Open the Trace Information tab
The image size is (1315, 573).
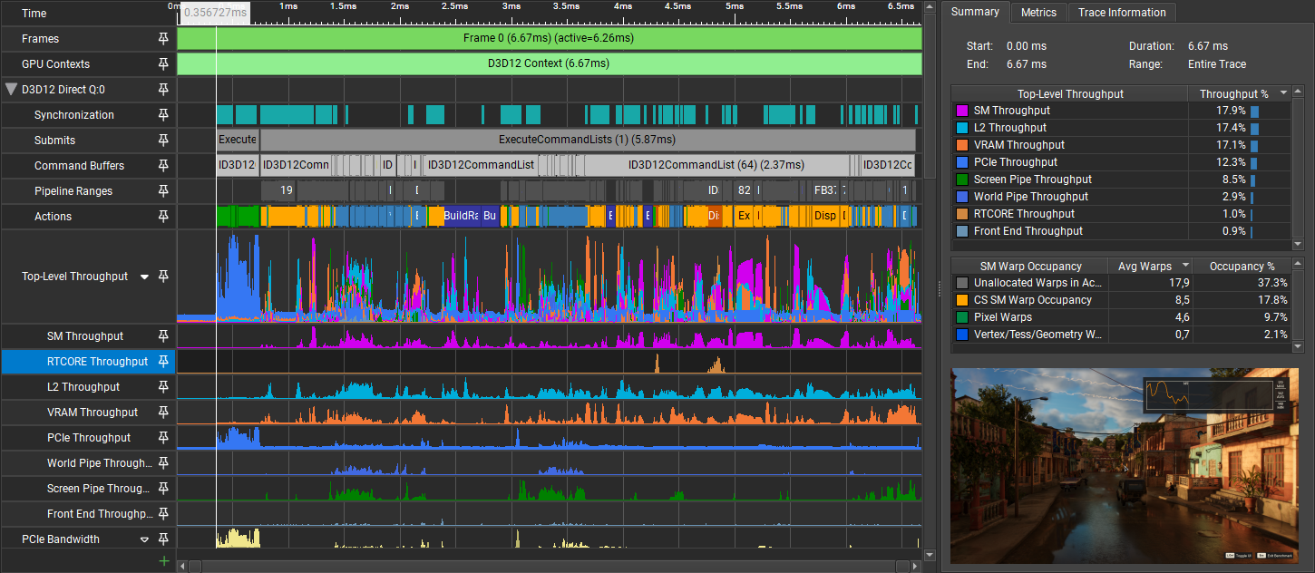(x=1121, y=13)
